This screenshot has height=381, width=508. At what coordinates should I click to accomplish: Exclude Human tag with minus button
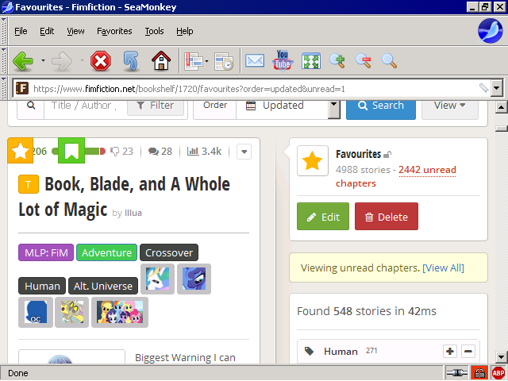(468, 351)
